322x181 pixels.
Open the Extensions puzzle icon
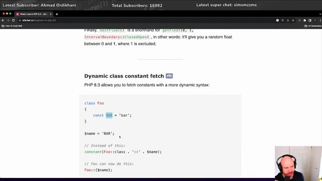pos(305,20)
